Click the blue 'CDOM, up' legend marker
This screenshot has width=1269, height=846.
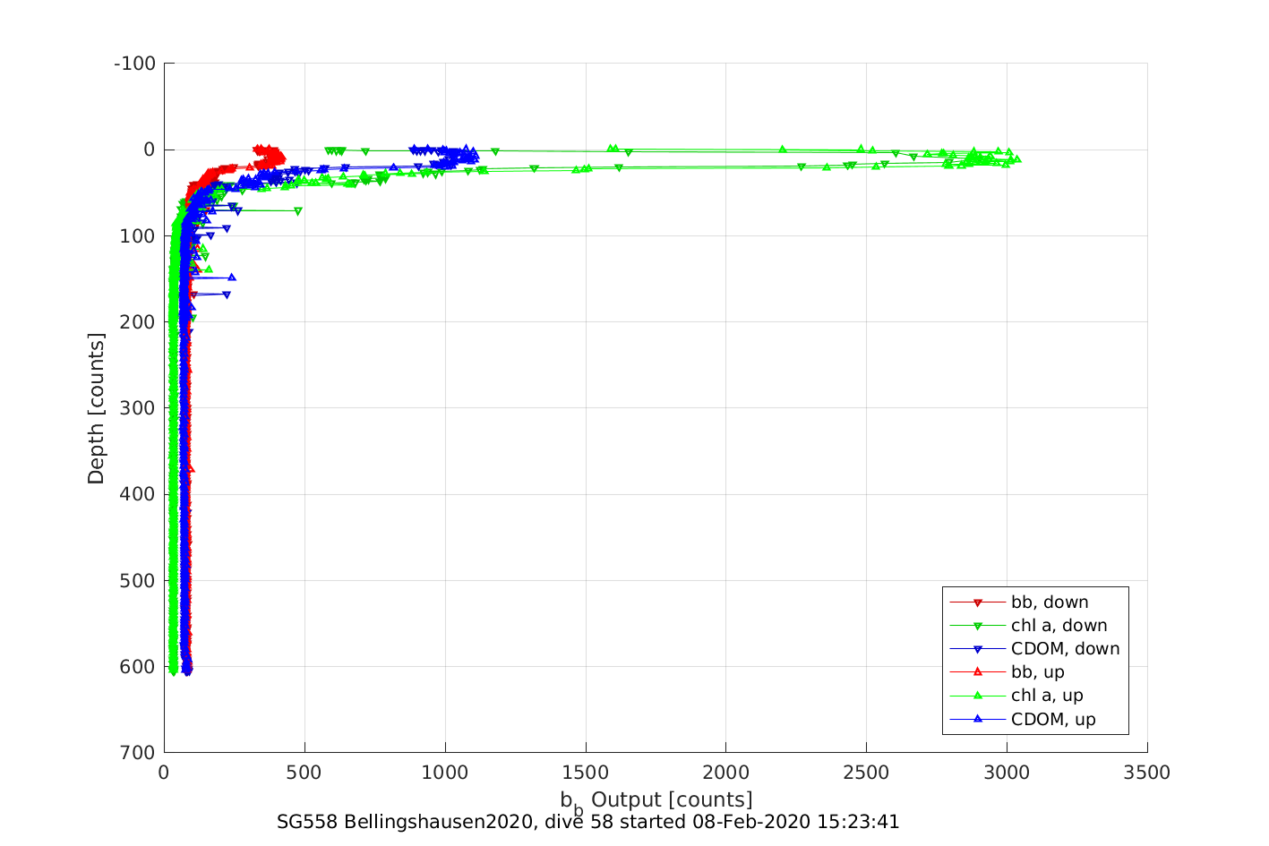click(x=978, y=719)
